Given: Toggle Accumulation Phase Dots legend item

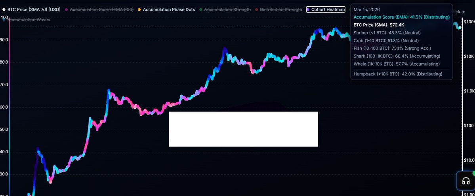Looking at the screenshot, I should [166, 9].
